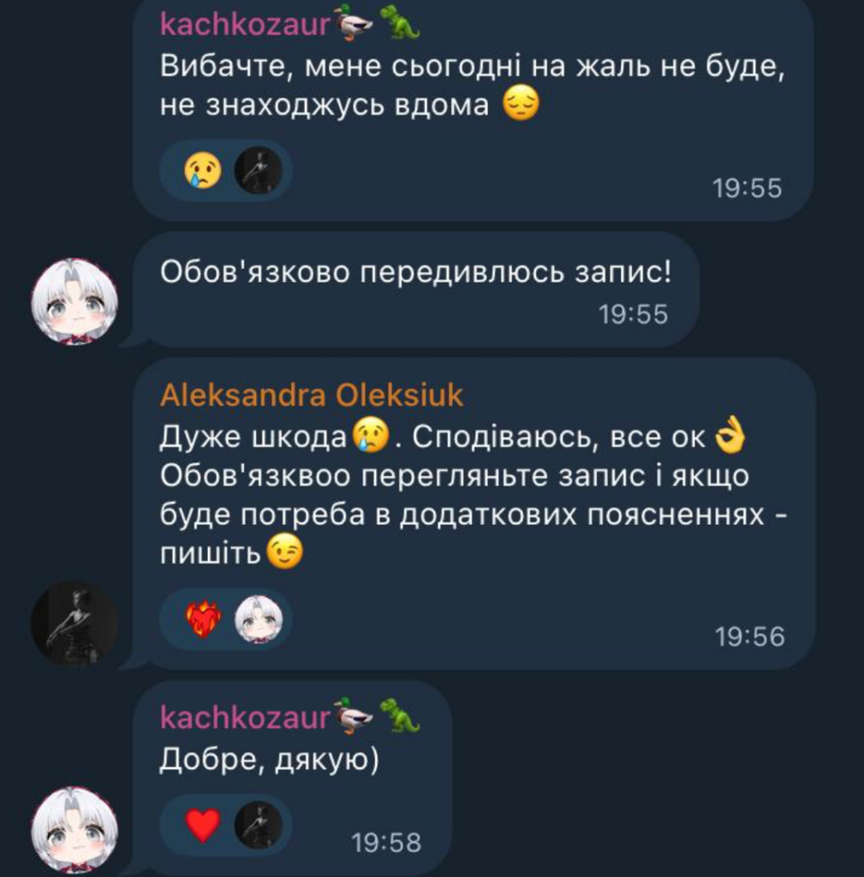Screen dimensions: 864x877
Task: Select the 'Обов'язково передивлюсь запис!' message
Action: click(415, 272)
